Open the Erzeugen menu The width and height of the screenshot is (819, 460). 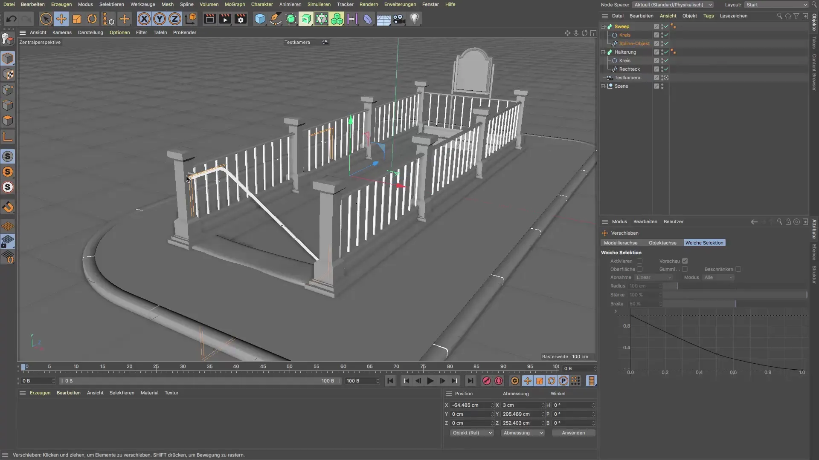[61, 4]
